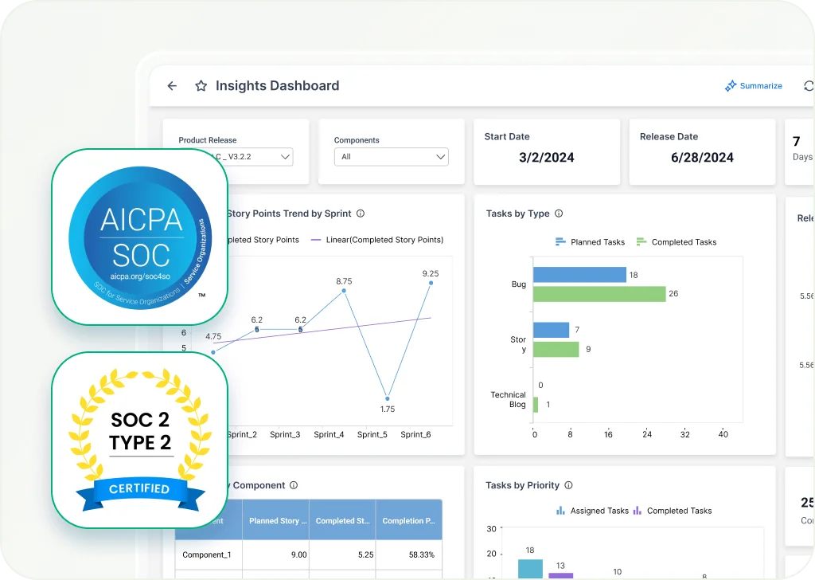The image size is (815, 580).
Task: Click the Completed St... column header
Action: coord(342,521)
